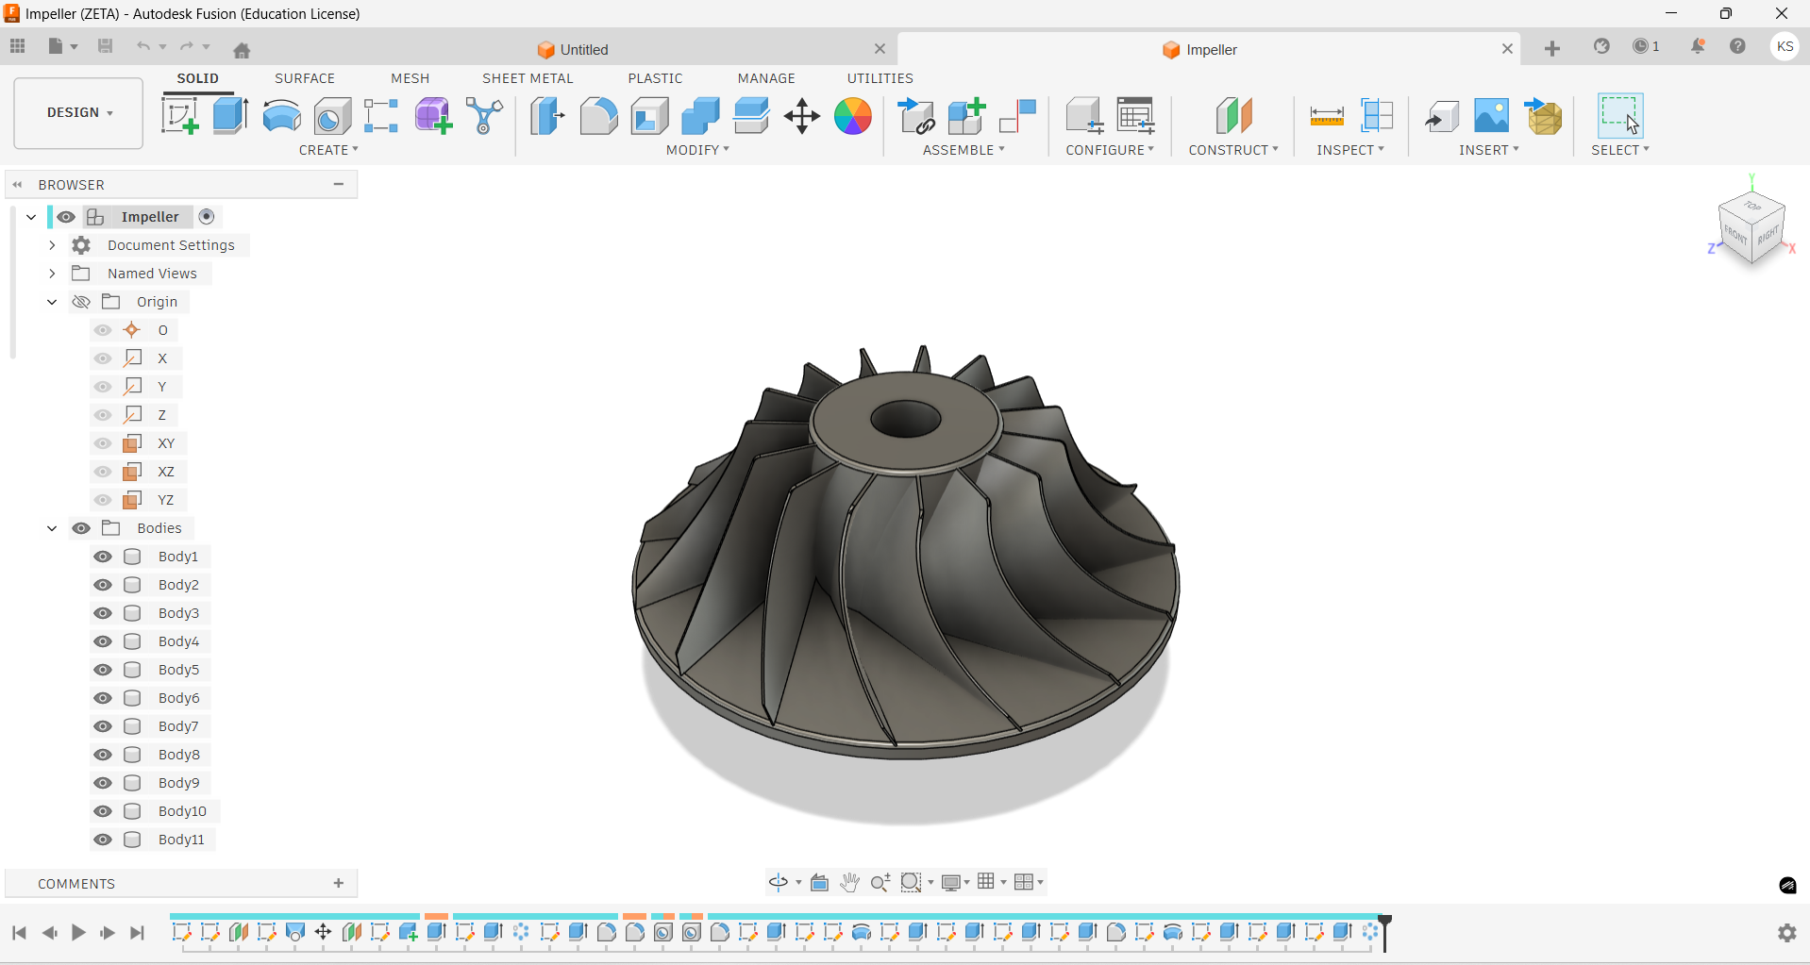Select the Revolve tool

281,116
